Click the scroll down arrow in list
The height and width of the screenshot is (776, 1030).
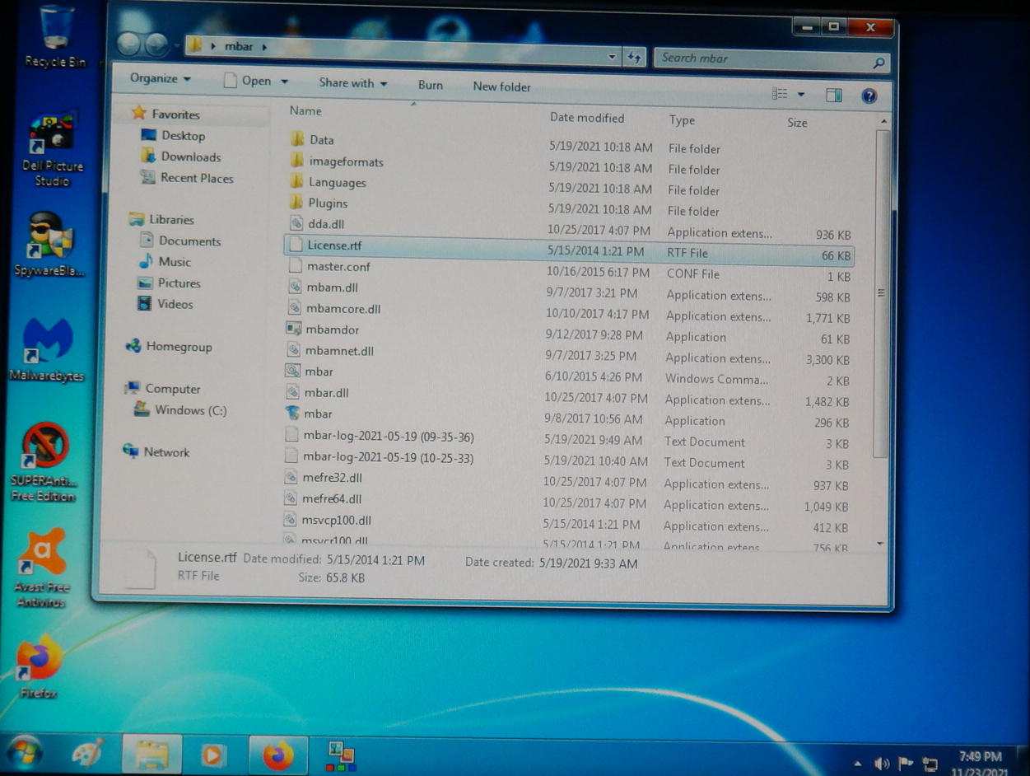pos(880,543)
